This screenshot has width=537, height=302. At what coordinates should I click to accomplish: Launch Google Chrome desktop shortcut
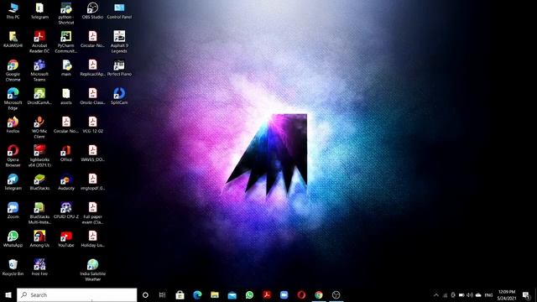tap(13, 70)
